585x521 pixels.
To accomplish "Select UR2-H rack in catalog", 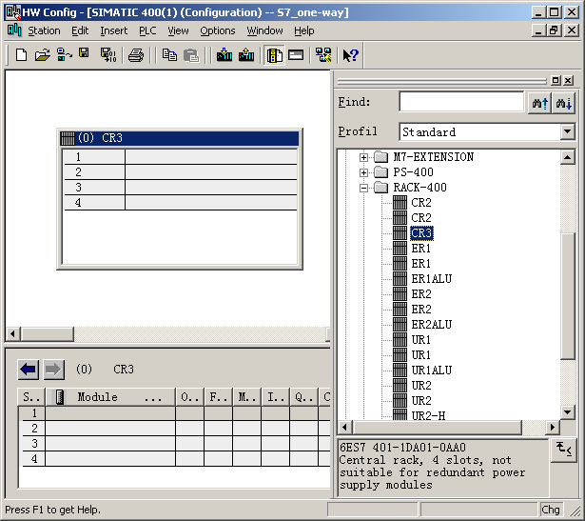I will 428,415.
